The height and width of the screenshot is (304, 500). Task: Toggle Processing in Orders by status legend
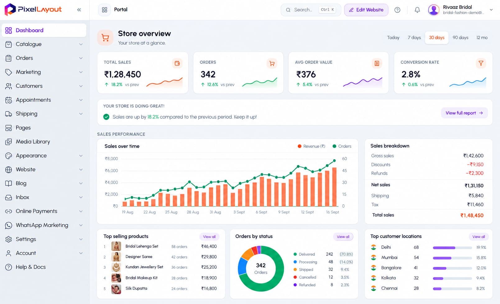[x=305, y=262]
